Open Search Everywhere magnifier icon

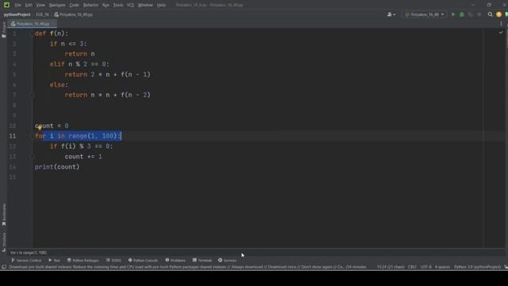(491, 14)
